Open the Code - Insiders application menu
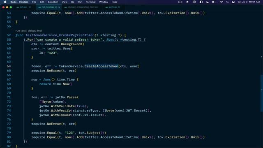Screen dimensions: 263x148 19,2
